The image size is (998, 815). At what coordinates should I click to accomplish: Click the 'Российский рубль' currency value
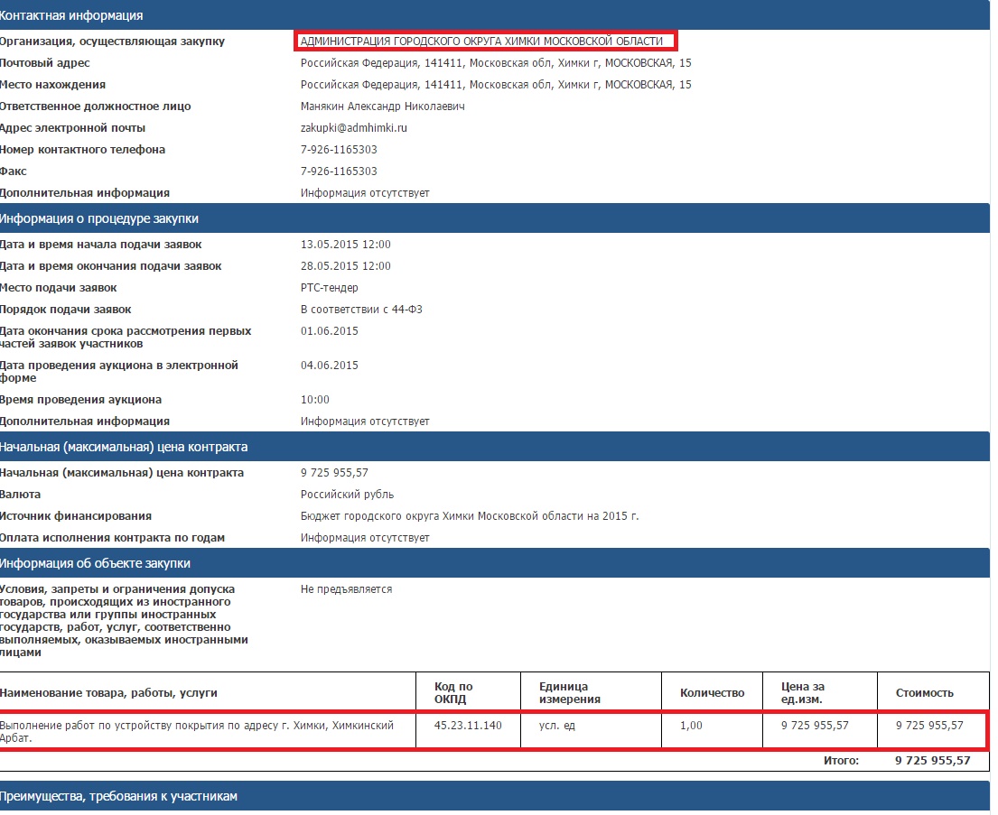click(347, 495)
